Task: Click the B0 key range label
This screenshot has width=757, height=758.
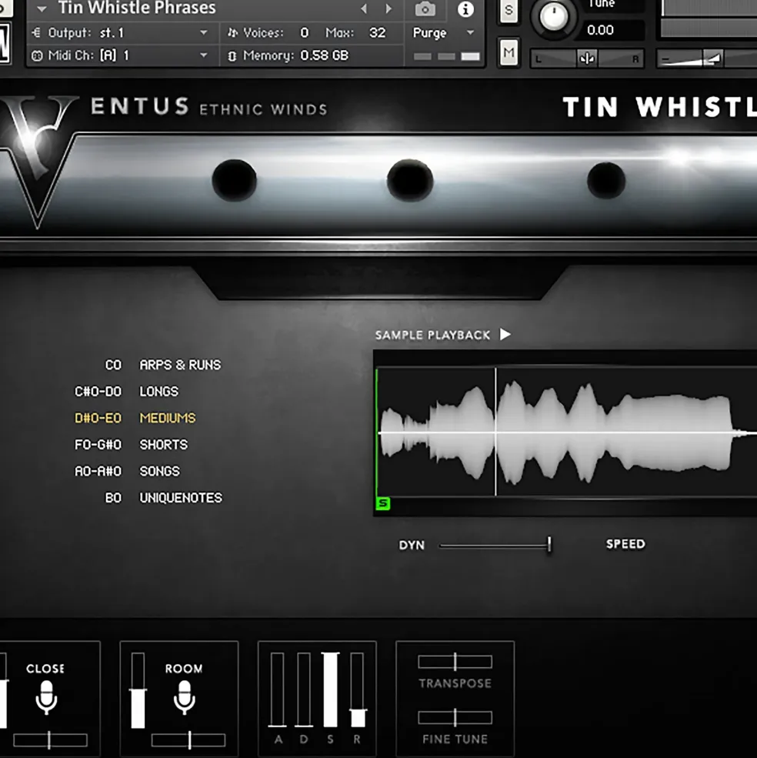Action: click(113, 497)
